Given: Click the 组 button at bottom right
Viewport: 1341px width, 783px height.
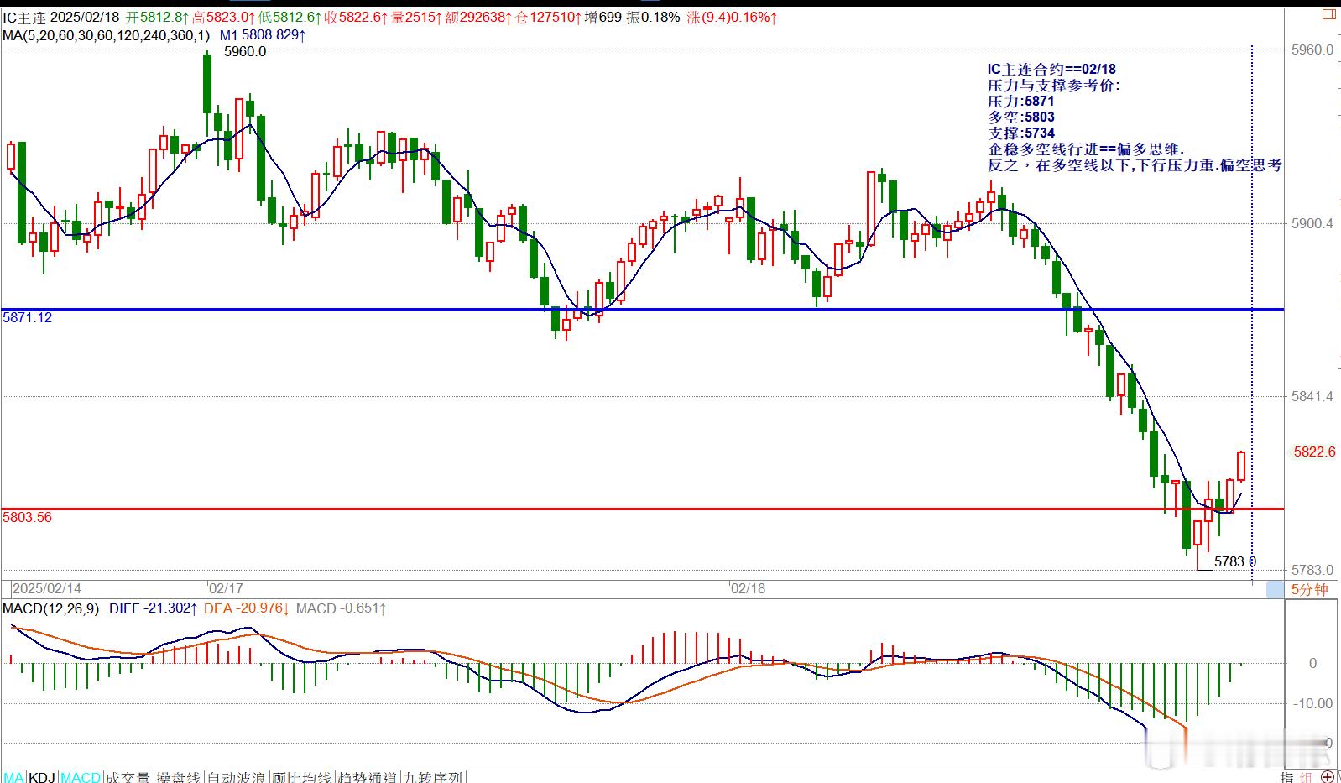Looking at the screenshot, I should pyautogui.click(x=1307, y=777).
